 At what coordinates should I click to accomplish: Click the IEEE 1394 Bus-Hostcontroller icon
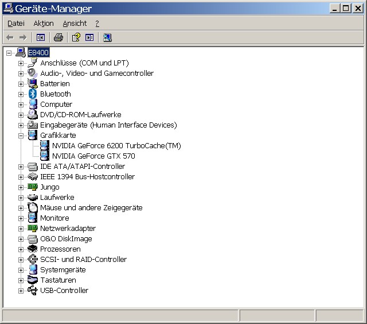pos(33,176)
